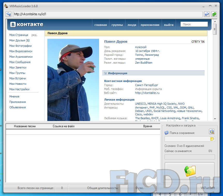Open Мои Фотографии
The image size is (223, 196).
[x=20, y=46]
